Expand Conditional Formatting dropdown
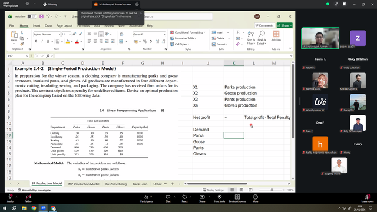The height and width of the screenshot is (212, 377). coord(204,32)
